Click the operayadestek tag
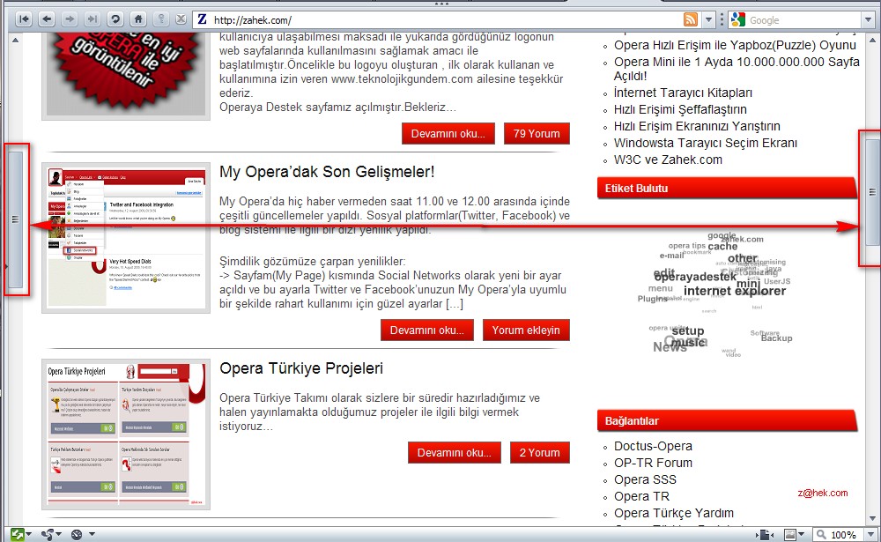881x542 pixels. tap(695, 277)
